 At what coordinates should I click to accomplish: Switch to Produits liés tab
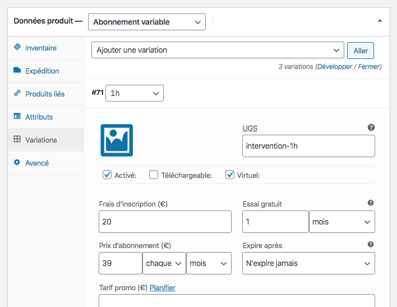tap(46, 94)
